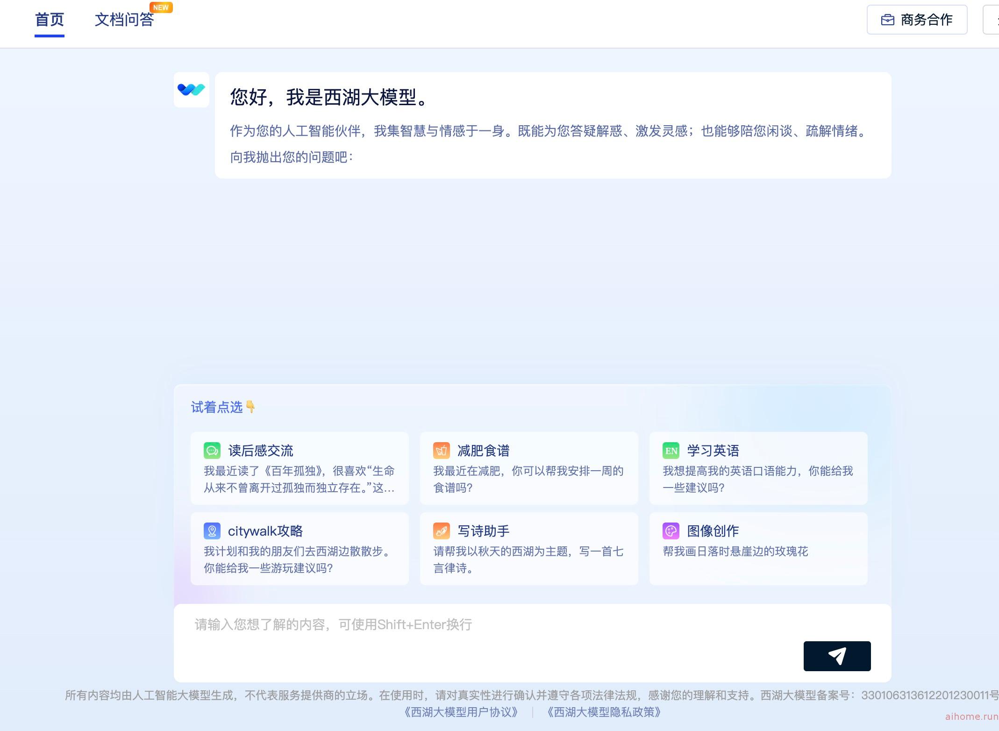Image resolution: width=999 pixels, height=731 pixels.
Task: Click the text 我计划和我的朋友们去西湖边散散步
Action: (x=293, y=552)
